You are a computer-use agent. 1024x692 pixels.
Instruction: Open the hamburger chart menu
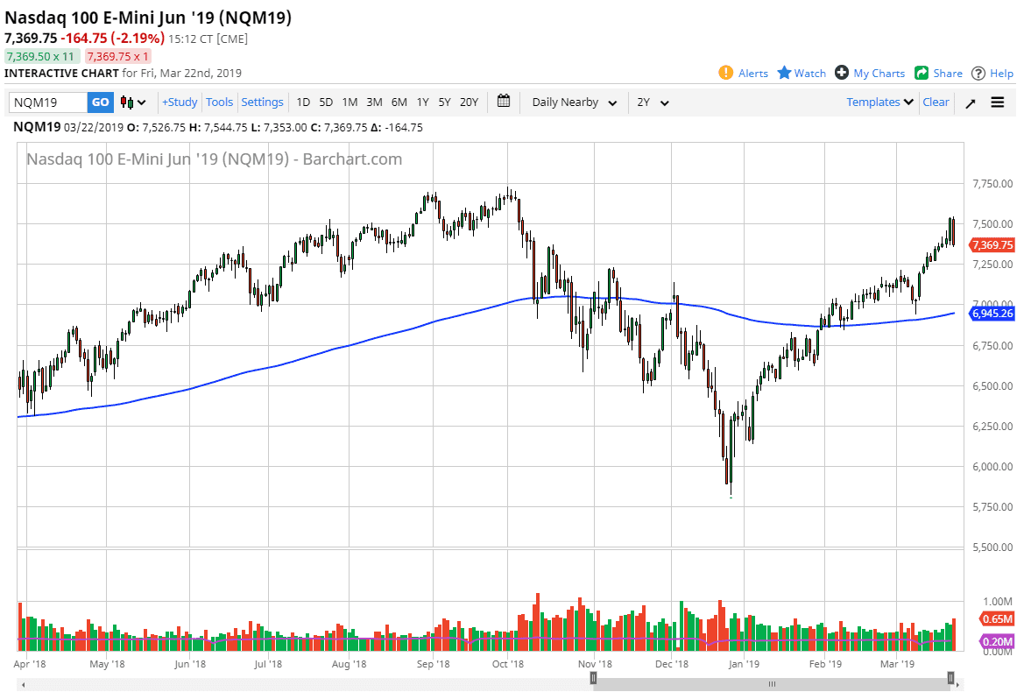(x=998, y=102)
